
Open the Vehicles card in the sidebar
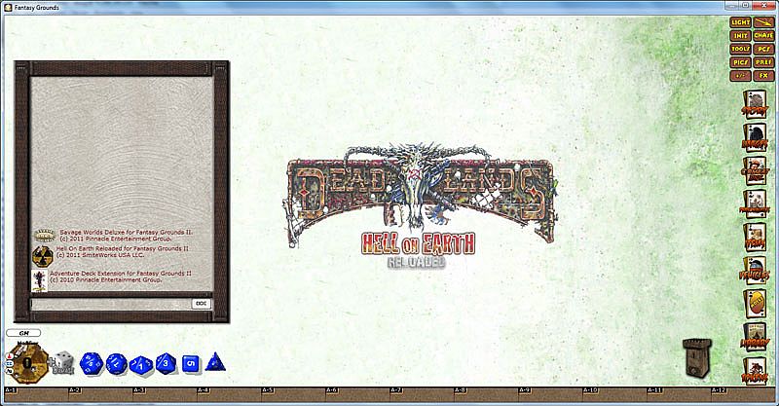[755, 271]
